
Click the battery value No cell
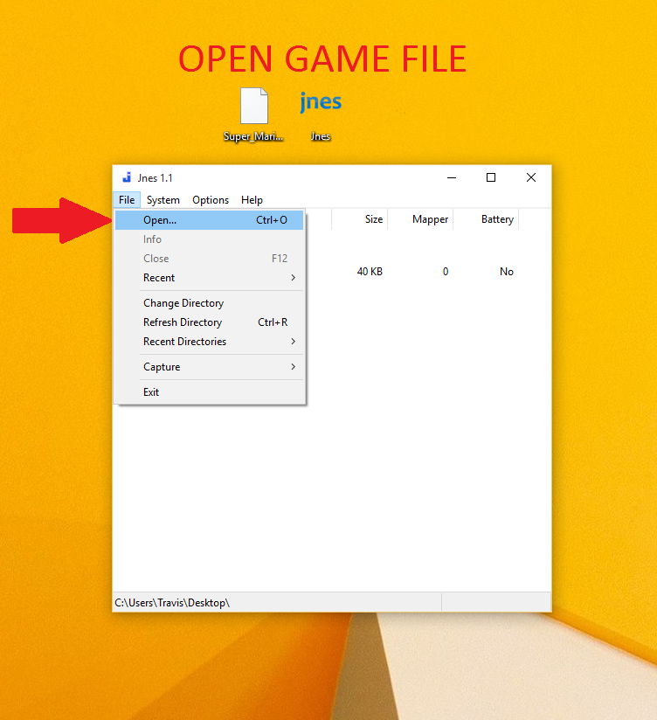[x=507, y=272]
